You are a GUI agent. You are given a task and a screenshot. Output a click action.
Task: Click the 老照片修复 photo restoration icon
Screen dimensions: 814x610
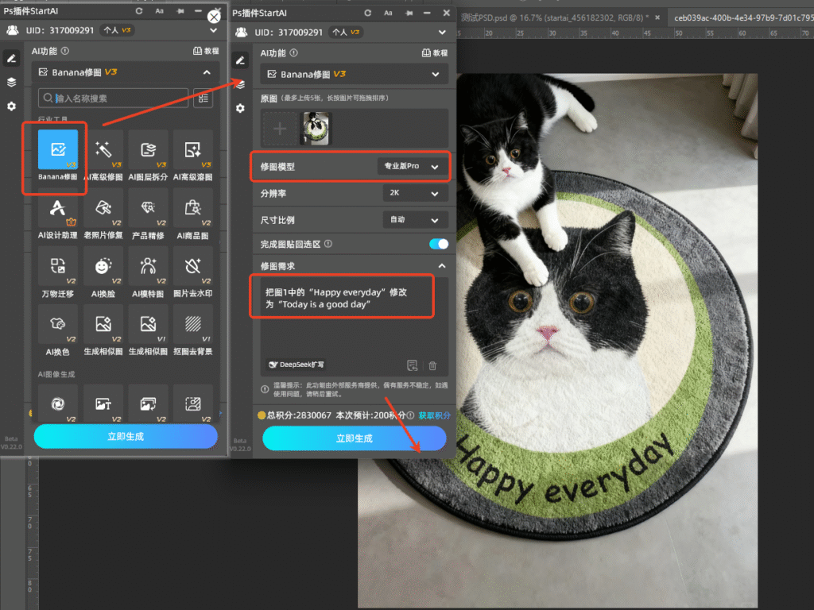pyautogui.click(x=103, y=209)
